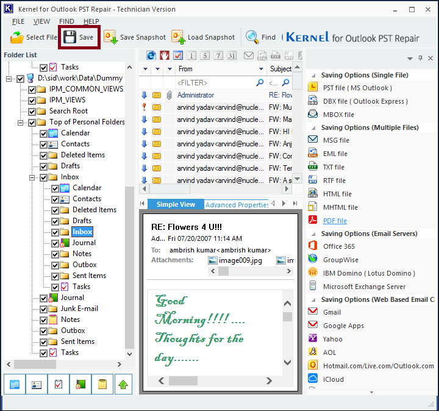Toggle the Sent Items checkbox under Inbox
Viewport: 439px width, 411px height.
pos(55,276)
